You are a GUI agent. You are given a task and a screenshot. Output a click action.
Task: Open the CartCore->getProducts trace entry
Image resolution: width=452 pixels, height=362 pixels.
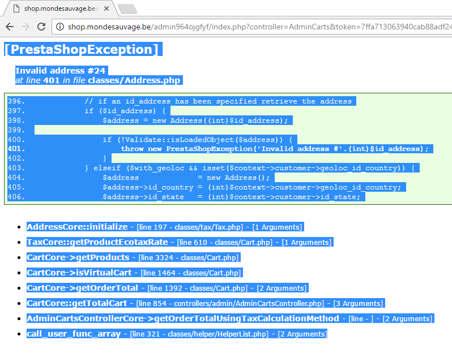click(x=78, y=257)
